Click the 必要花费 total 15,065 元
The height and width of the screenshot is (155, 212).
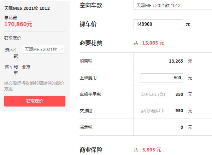[153, 43]
